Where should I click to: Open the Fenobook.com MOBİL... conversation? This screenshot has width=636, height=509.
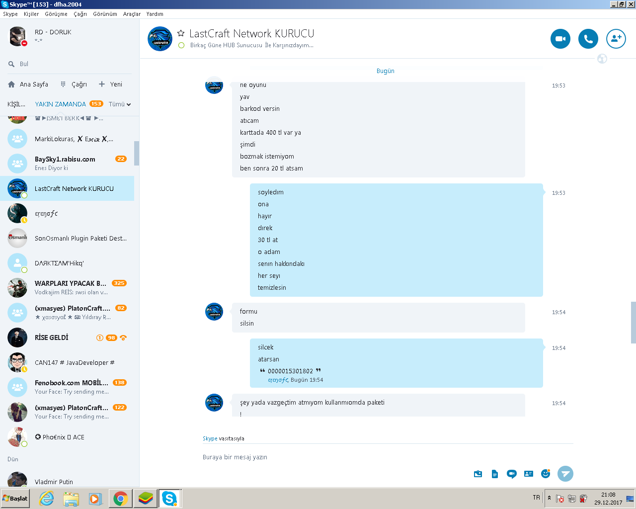tap(67, 387)
